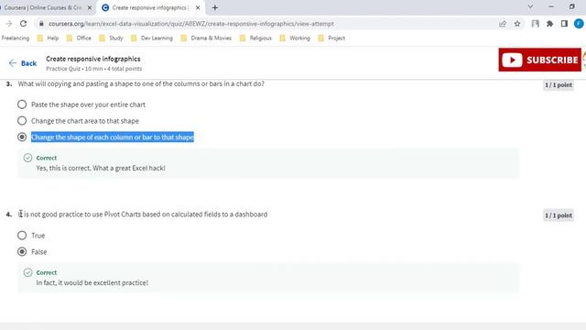Reload the page with the refresh icon
This screenshot has height=330, width=586.
point(23,24)
